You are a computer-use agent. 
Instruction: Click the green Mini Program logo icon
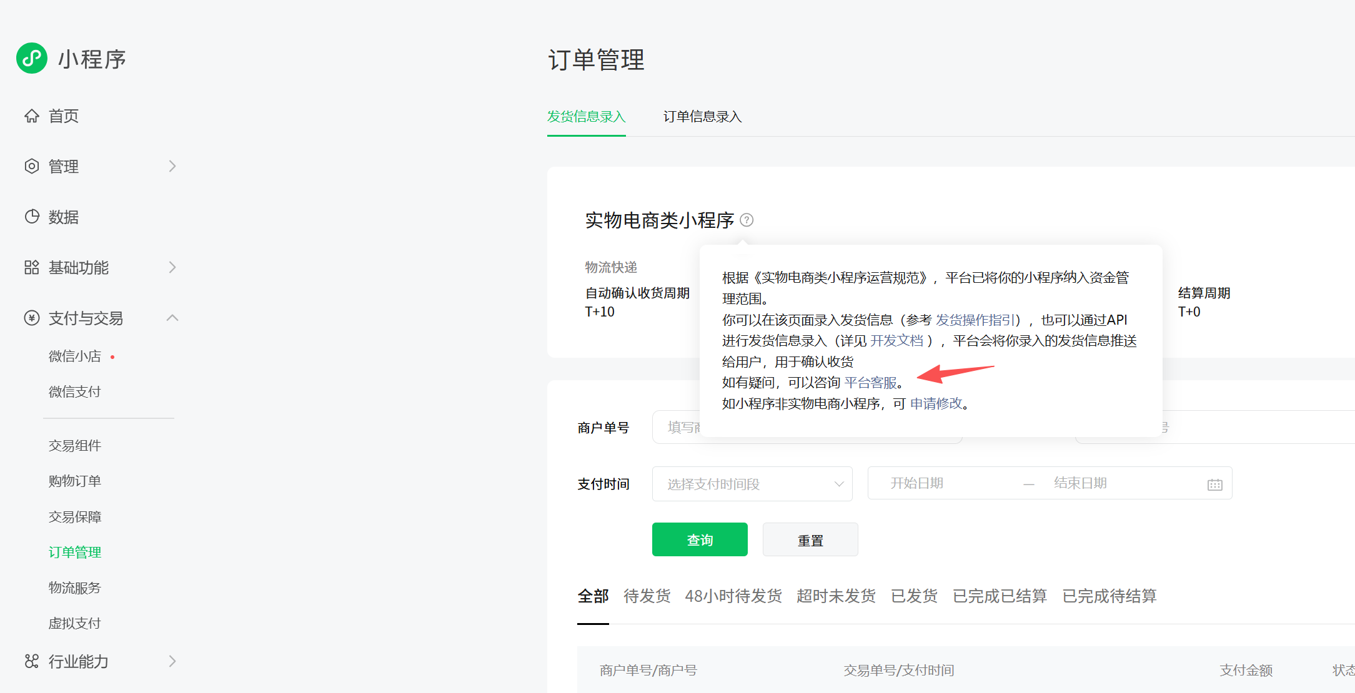32,59
